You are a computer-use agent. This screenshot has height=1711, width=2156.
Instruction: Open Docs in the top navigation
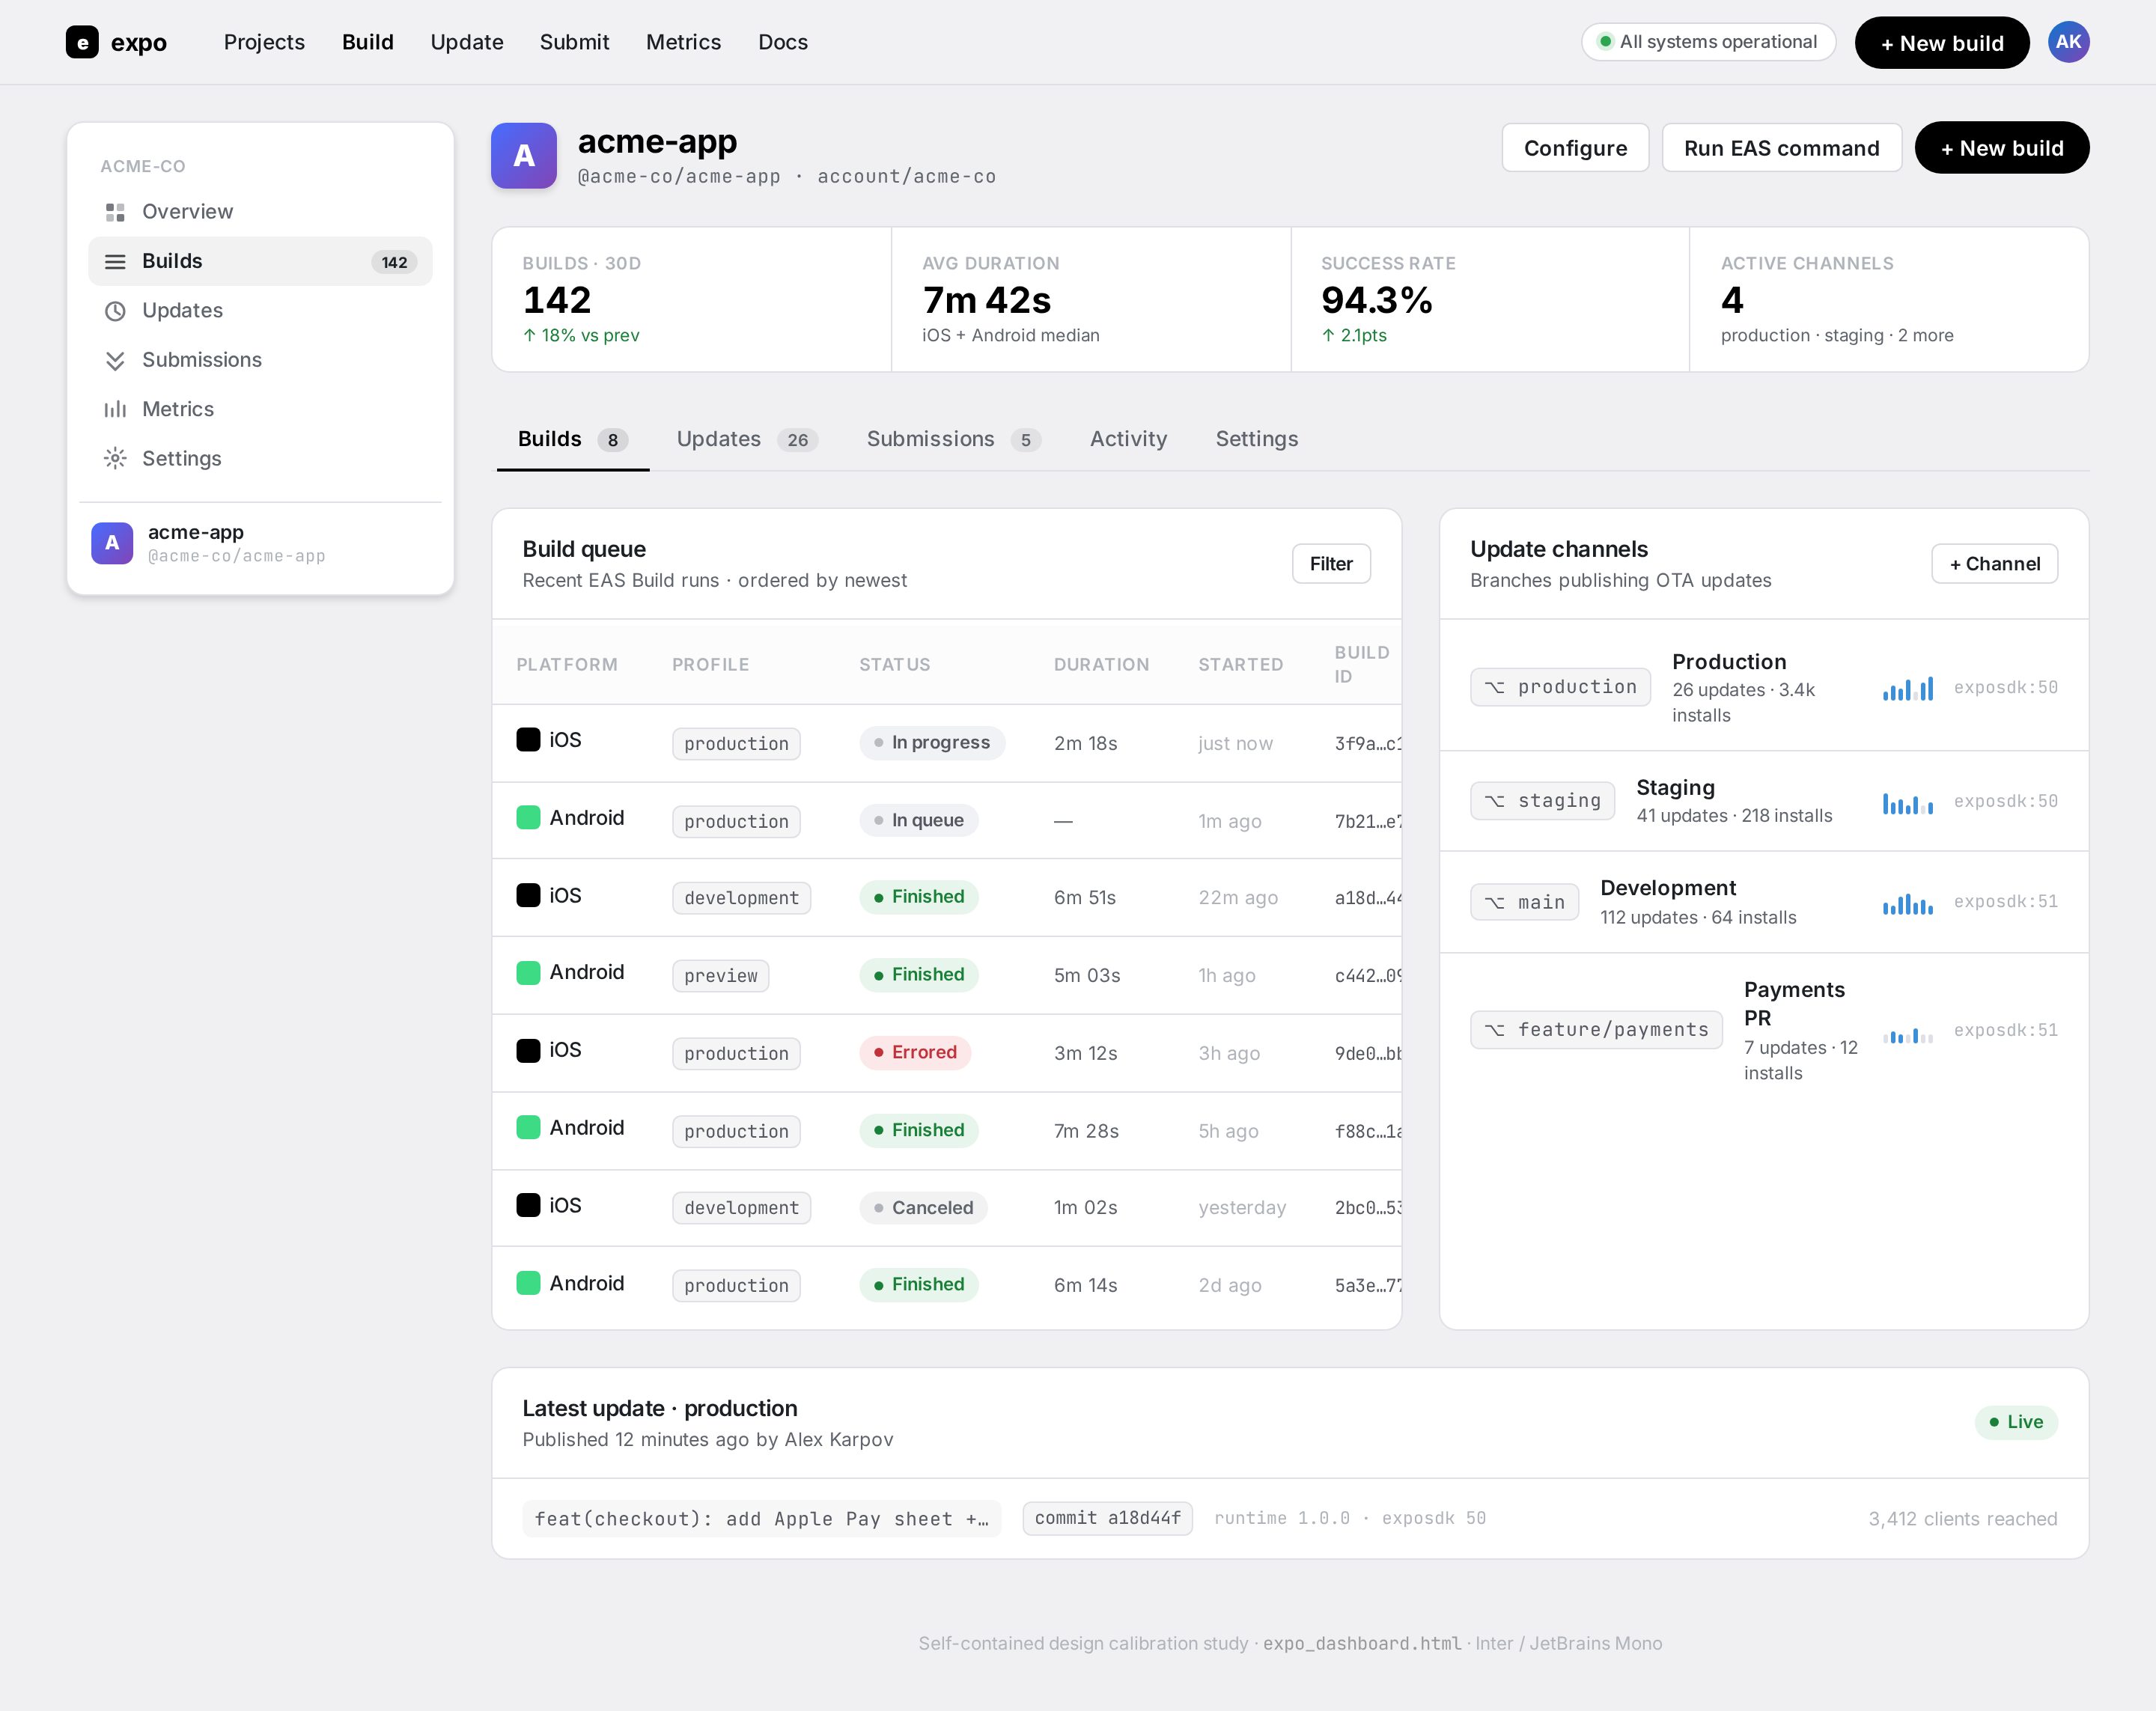point(783,42)
